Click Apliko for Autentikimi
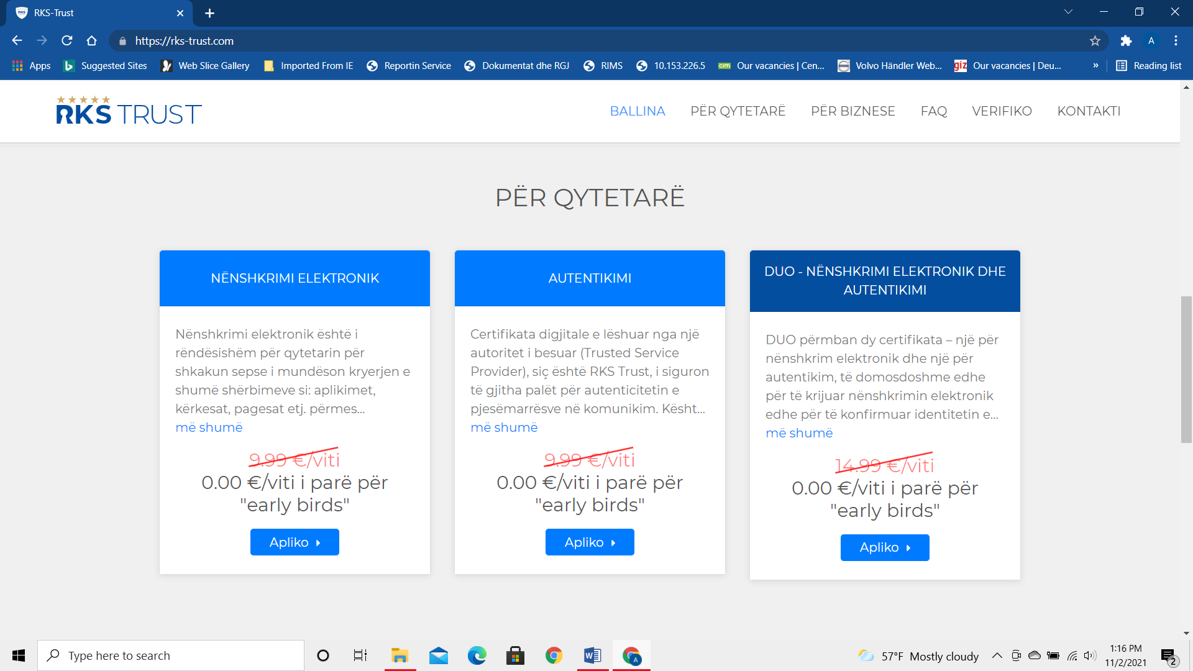The image size is (1193, 671). [590, 542]
